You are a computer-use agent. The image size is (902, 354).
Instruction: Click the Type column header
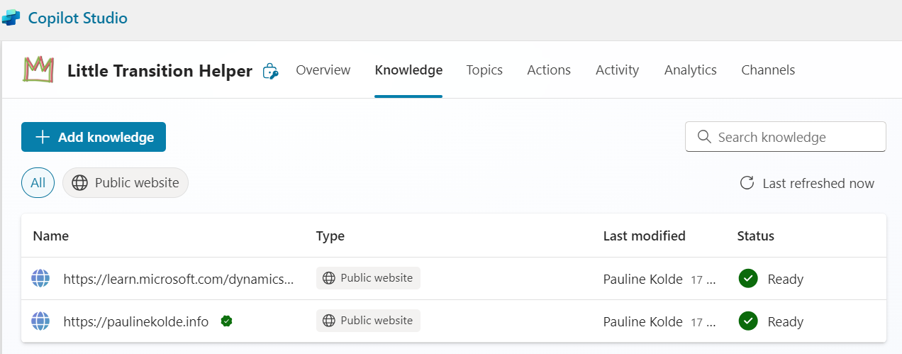pos(330,236)
